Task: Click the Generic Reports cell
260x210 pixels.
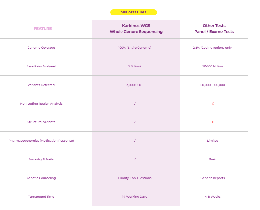Action: [x=213, y=178]
